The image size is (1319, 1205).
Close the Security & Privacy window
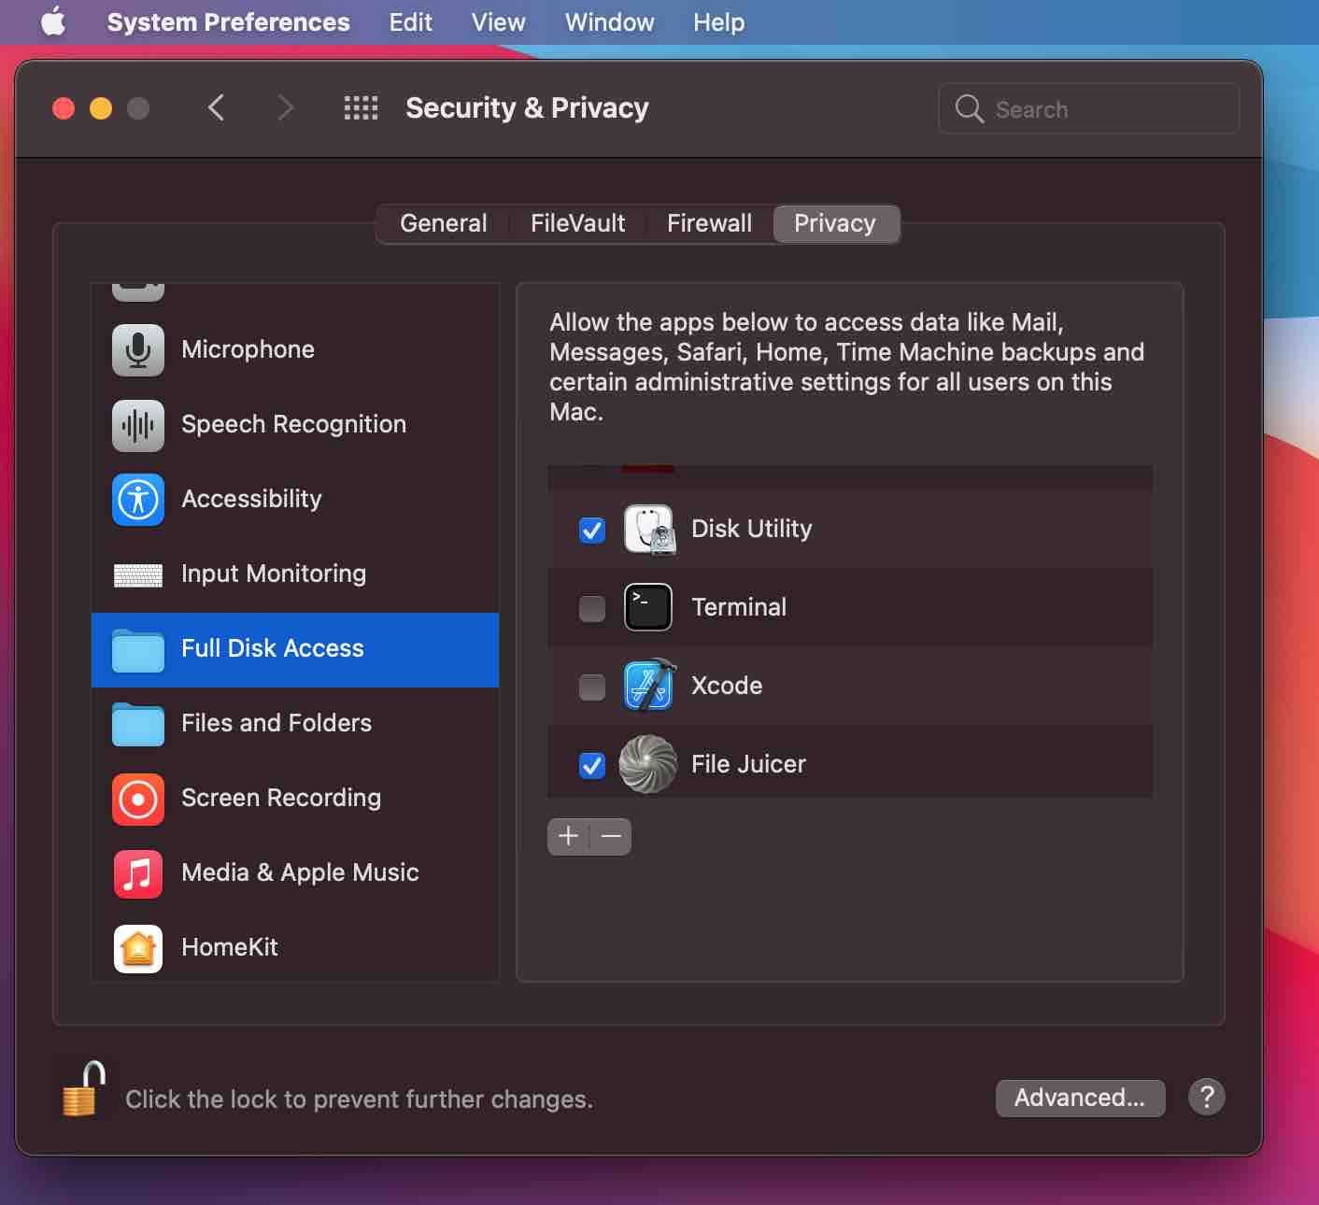[x=64, y=108]
